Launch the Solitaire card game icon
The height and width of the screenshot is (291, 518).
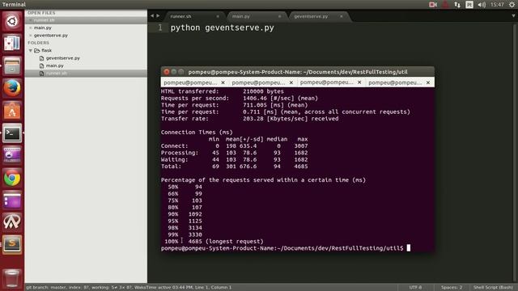(12, 44)
